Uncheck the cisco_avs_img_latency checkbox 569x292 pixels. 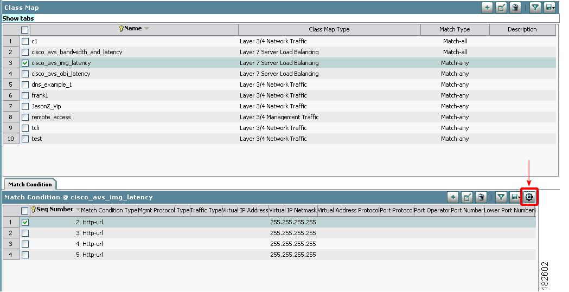pyautogui.click(x=25, y=63)
